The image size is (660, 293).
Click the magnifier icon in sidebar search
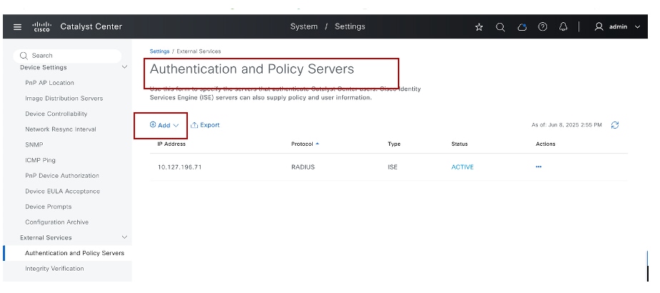coord(24,56)
